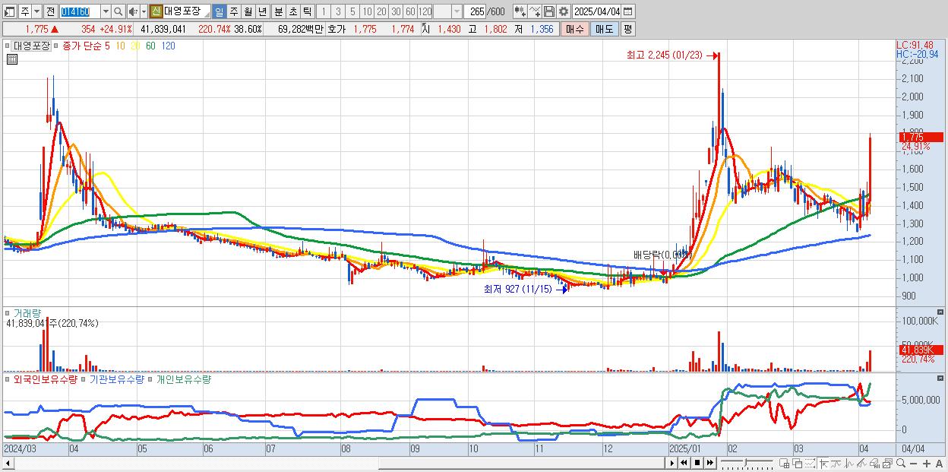This screenshot has height=472, width=948.
Task: Switch to monthly 월 chart period
Action: [x=248, y=12]
